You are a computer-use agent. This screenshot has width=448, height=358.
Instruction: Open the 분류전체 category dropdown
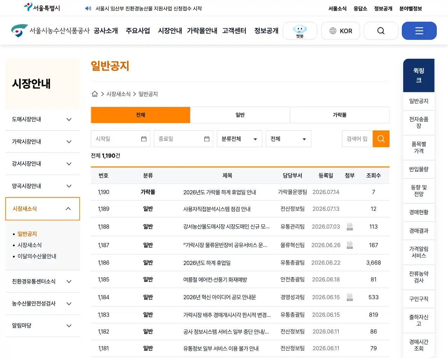tap(239, 139)
